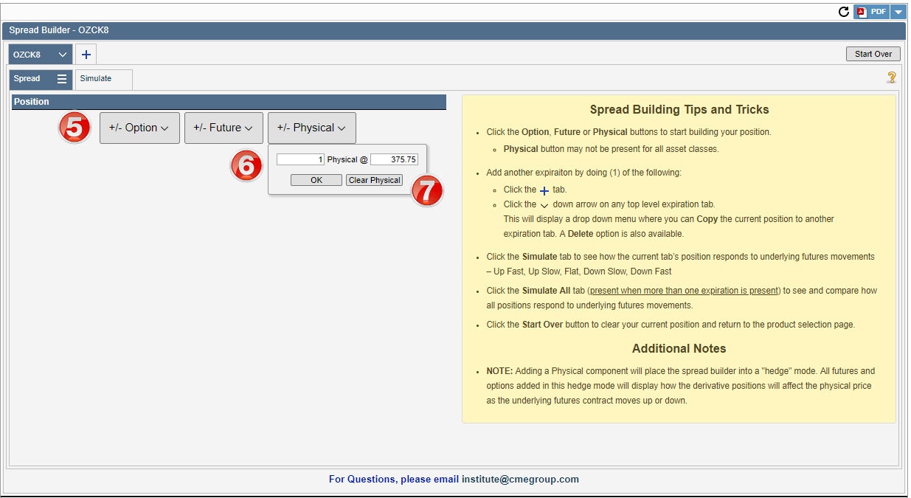
Task: Click the red step 5 marker
Action: coord(75,128)
